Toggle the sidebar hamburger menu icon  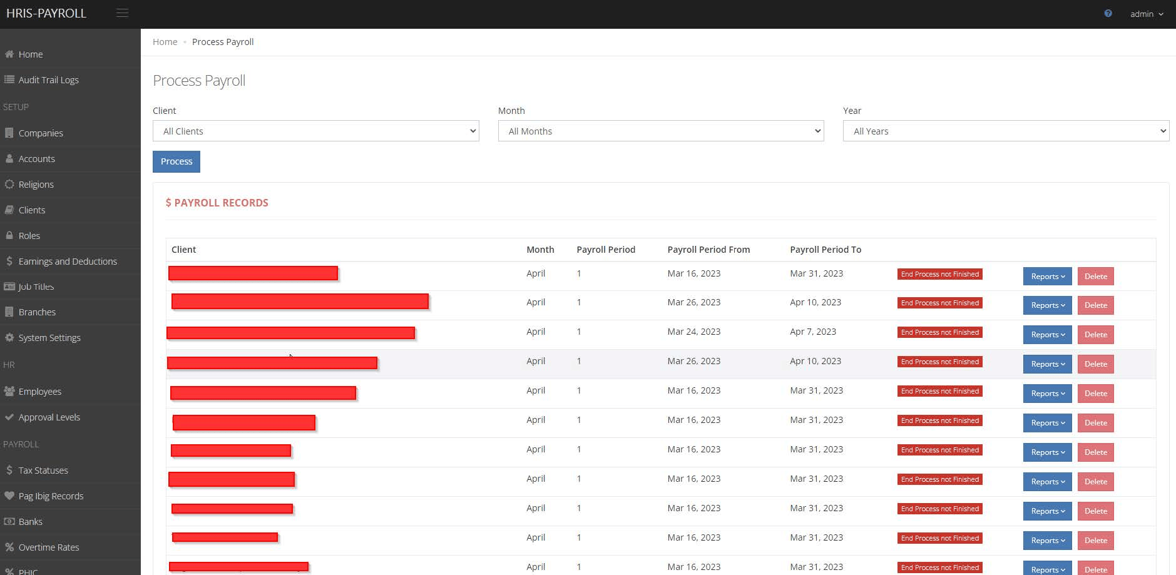[122, 13]
